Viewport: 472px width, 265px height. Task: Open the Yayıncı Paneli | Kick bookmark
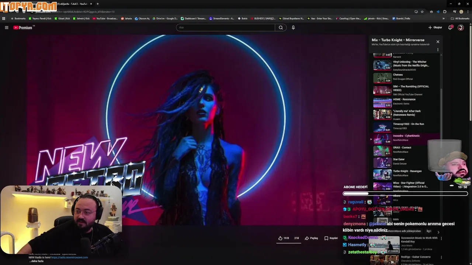click(40, 18)
